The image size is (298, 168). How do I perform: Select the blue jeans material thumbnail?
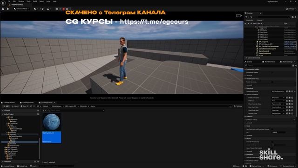(x=52, y=122)
